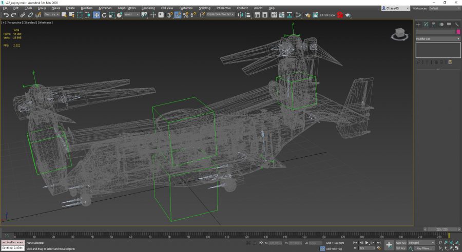Open the File menu
Screen dimensions: 462x252
click(5, 8)
